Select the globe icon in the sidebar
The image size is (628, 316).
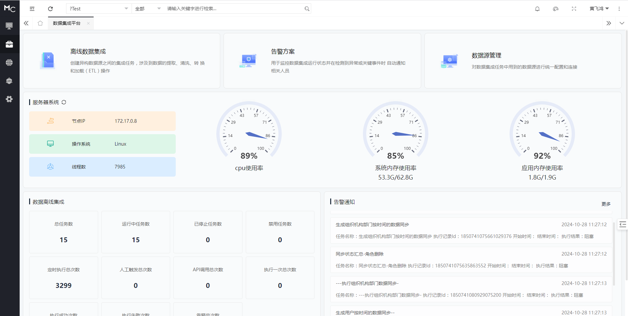[x=9, y=62]
